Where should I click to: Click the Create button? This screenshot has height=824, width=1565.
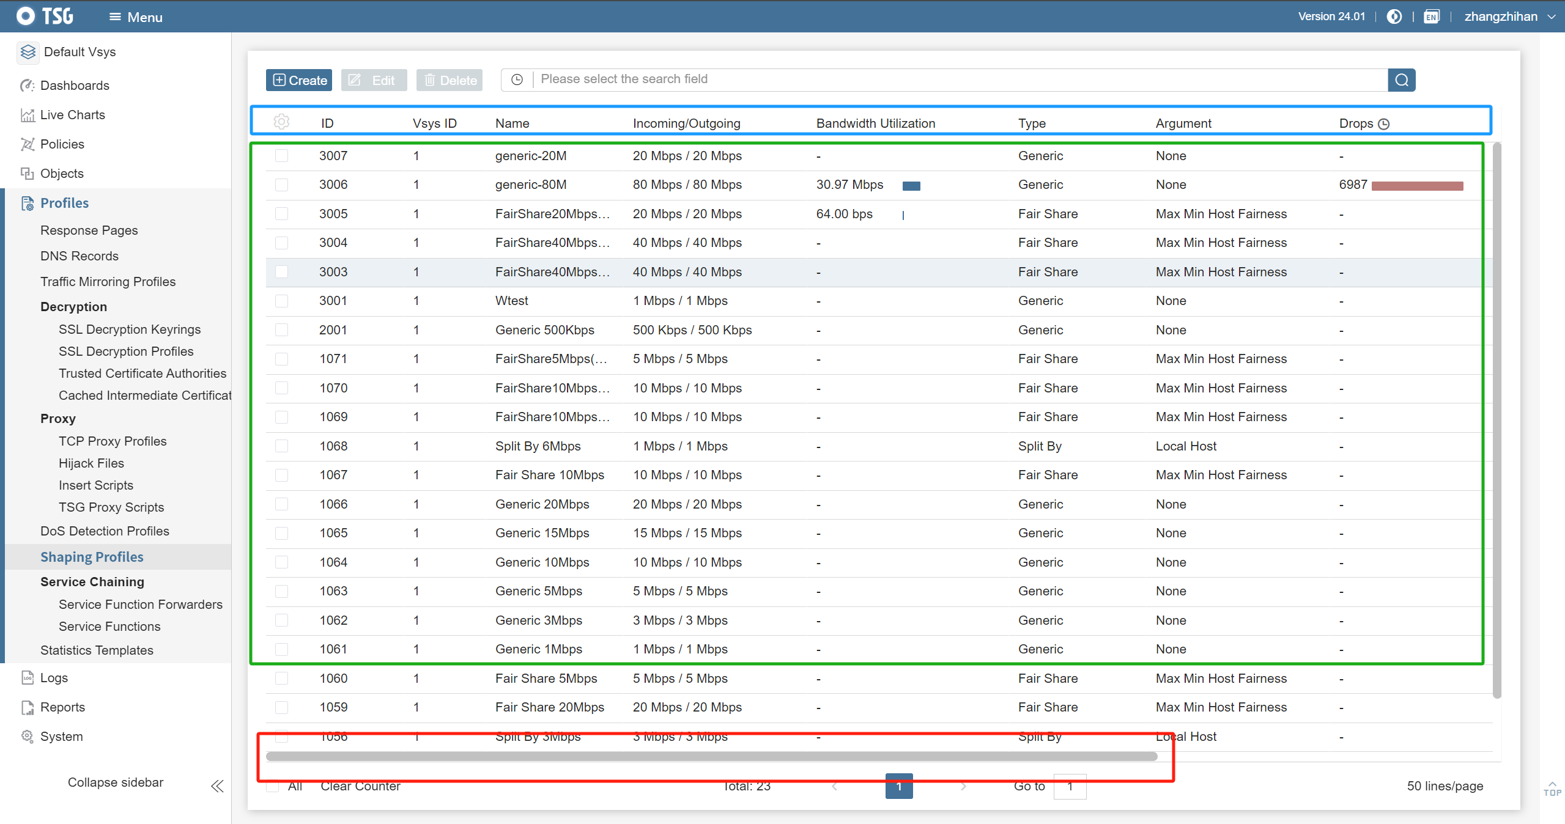[x=299, y=80]
